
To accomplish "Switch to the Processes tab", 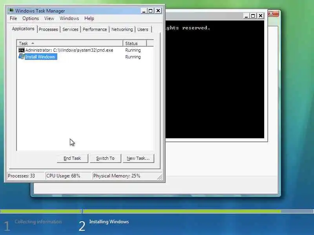I will (x=48, y=29).
